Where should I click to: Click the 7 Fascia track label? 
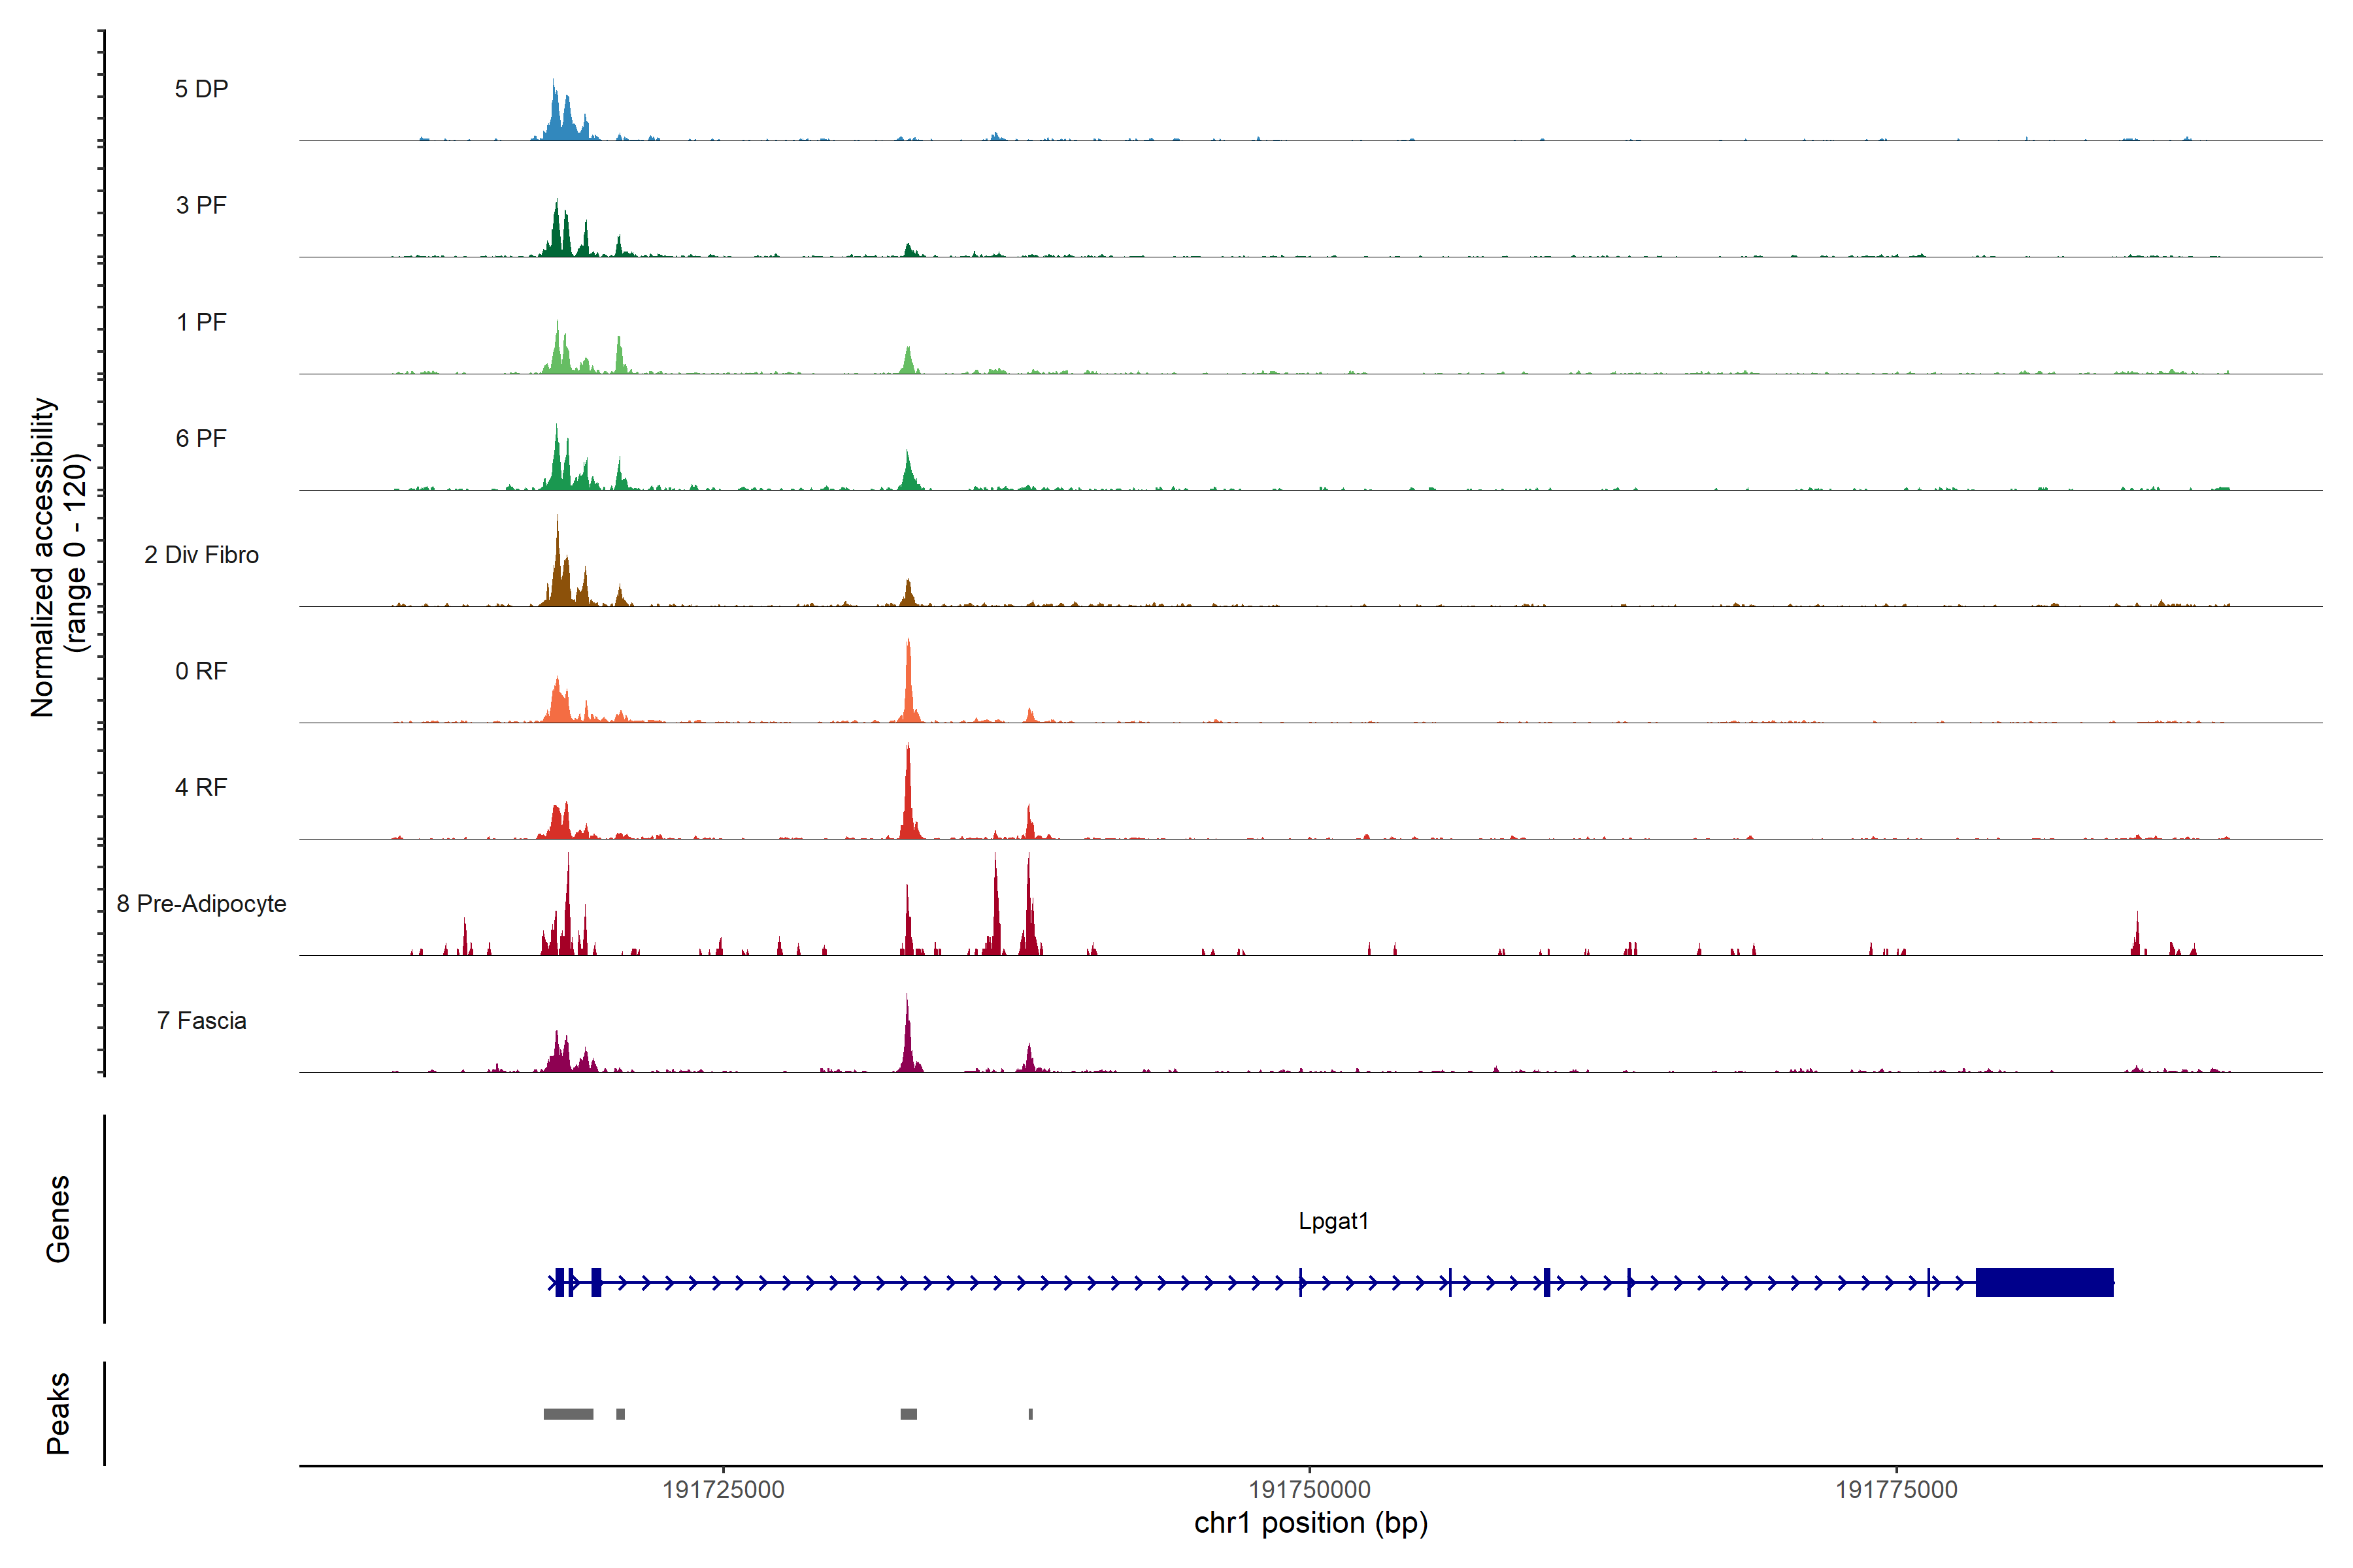[x=201, y=1020]
